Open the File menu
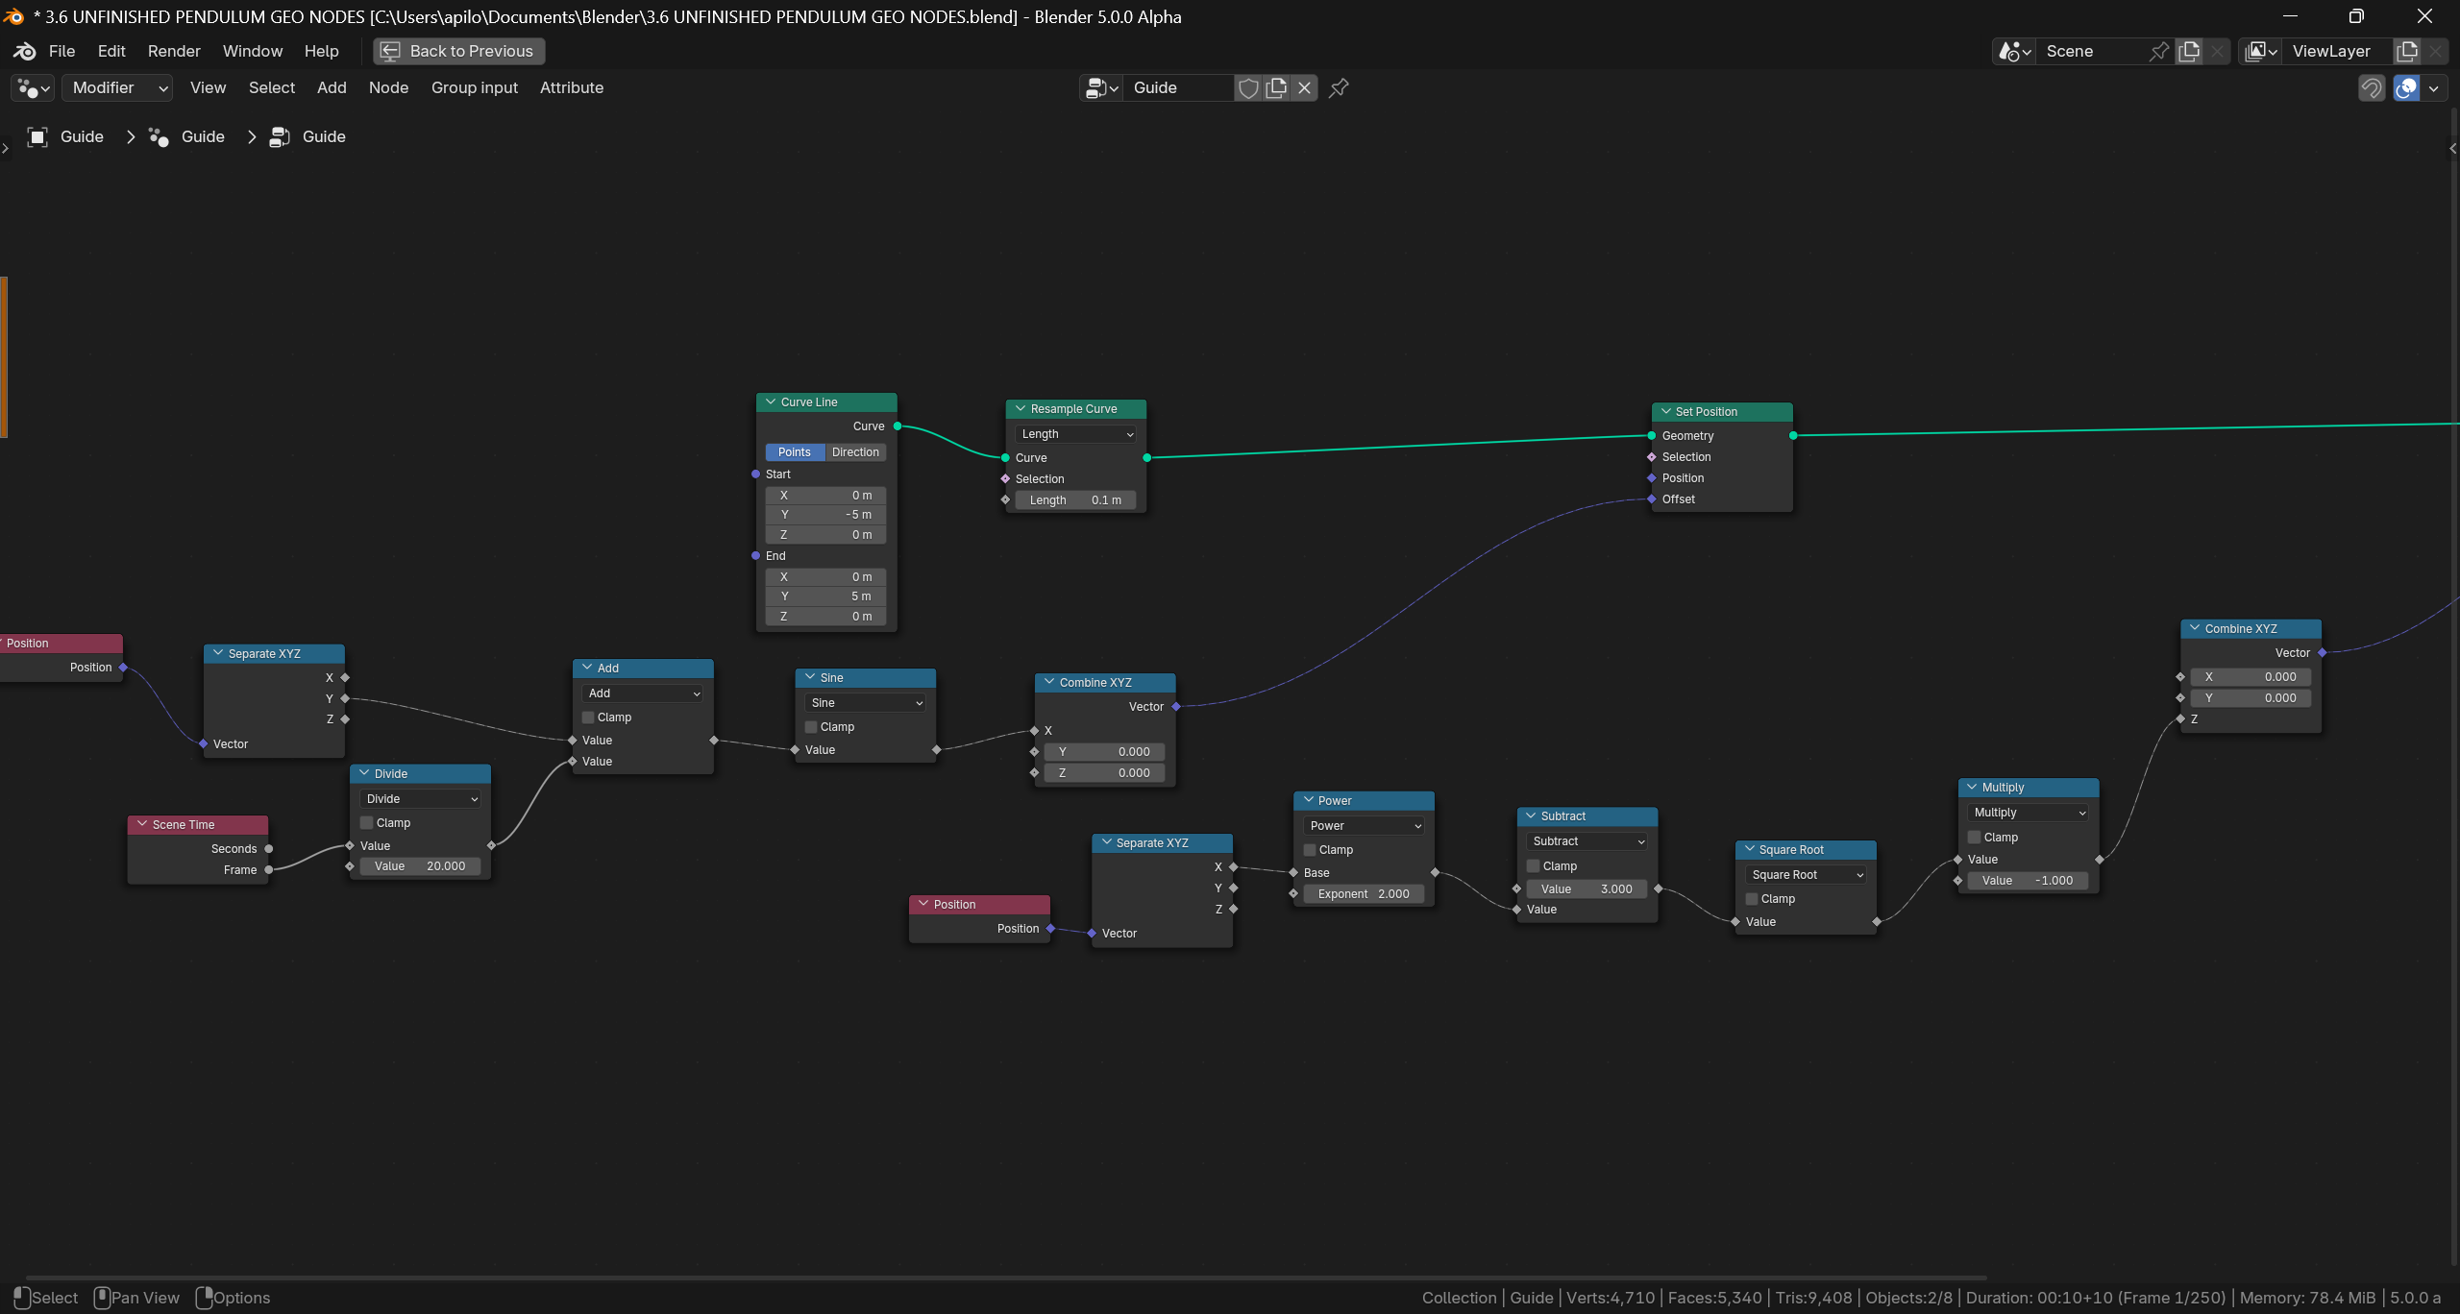 [x=61, y=51]
